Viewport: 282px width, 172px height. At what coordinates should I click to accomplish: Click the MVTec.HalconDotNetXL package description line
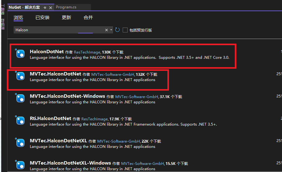(x=93, y=147)
